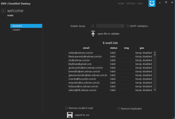This screenshot has width=175, height=119.
Task: Click the SW9 | CheckMail Desktop title
Action: [16, 4]
